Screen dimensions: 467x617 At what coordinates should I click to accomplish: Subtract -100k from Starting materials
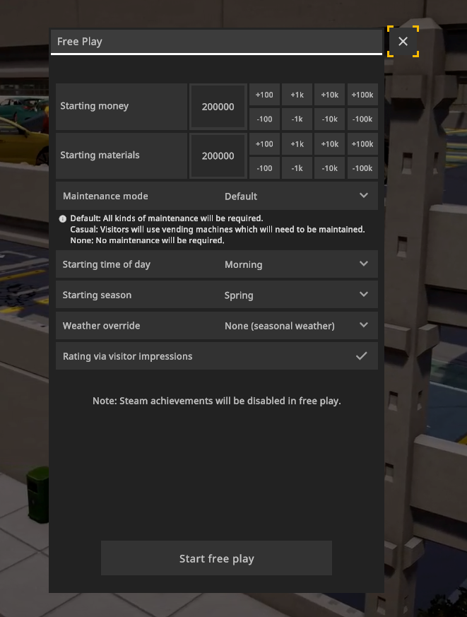click(x=362, y=168)
